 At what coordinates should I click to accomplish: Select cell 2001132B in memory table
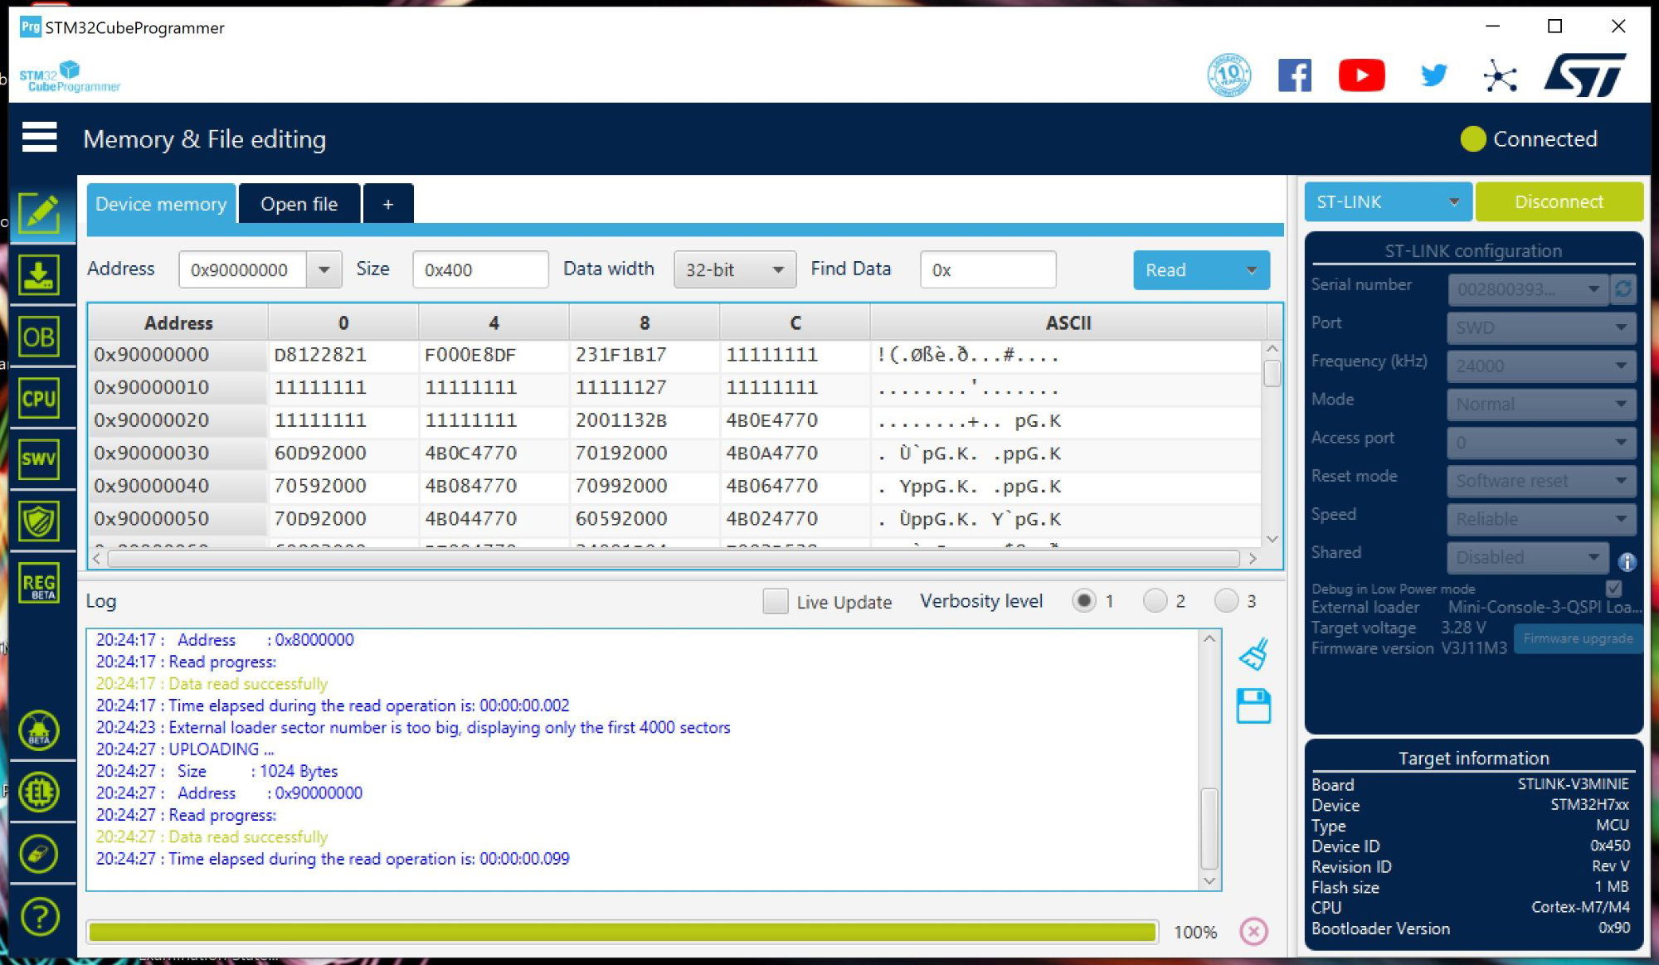644,420
